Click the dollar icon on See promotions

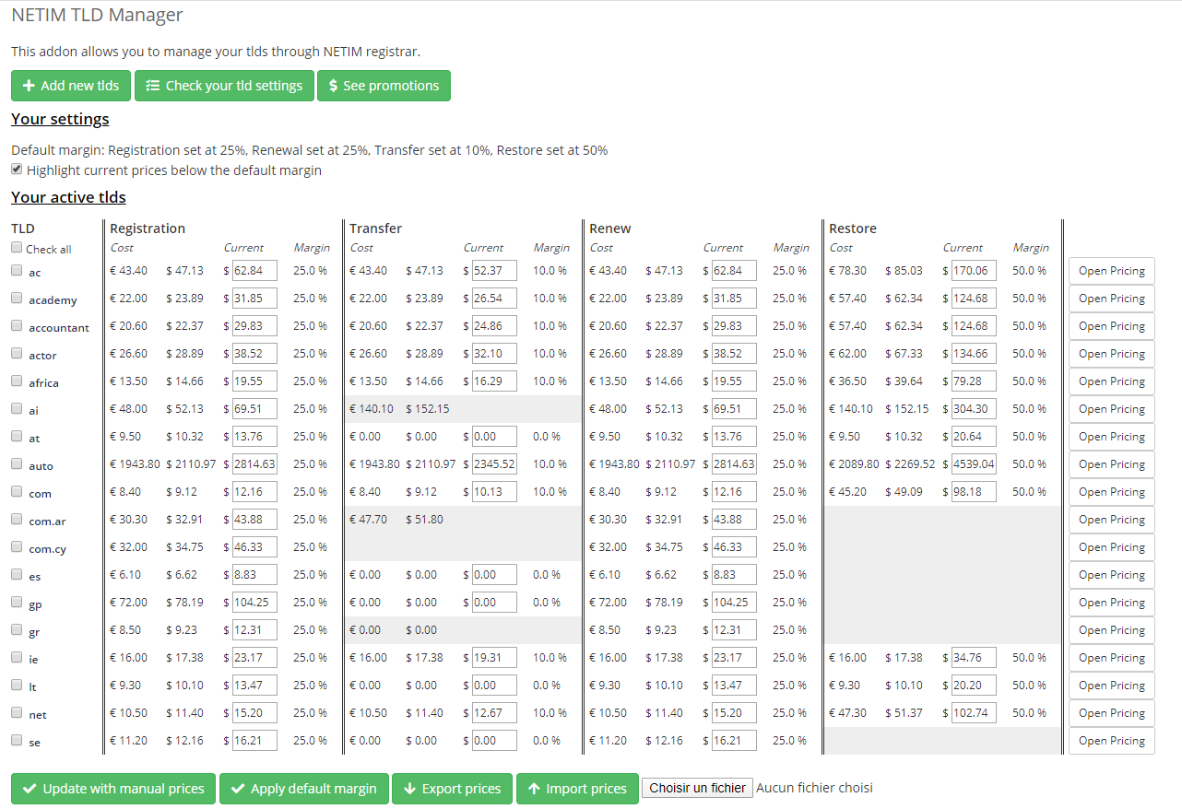pos(333,86)
